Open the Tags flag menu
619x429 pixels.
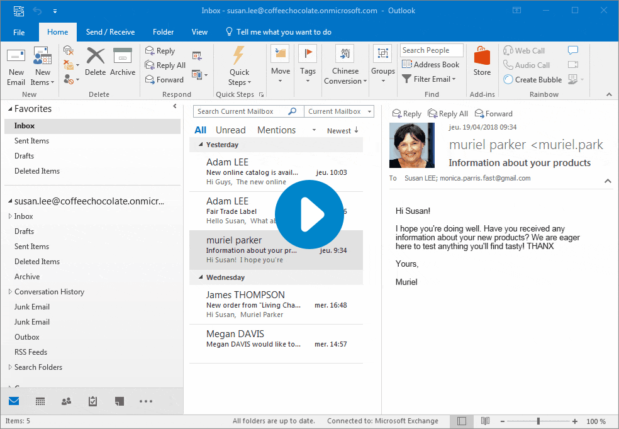point(308,65)
